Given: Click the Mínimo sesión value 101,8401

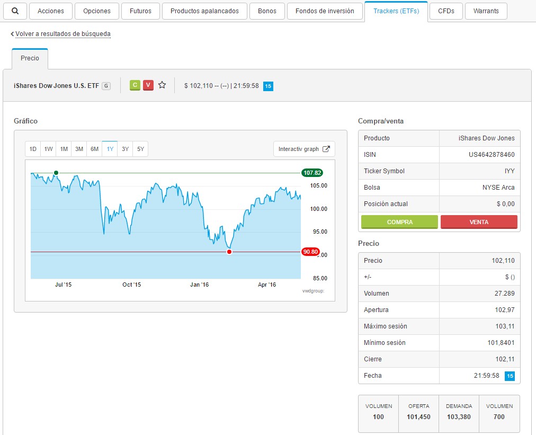Looking at the screenshot, I should pyautogui.click(x=501, y=343).
